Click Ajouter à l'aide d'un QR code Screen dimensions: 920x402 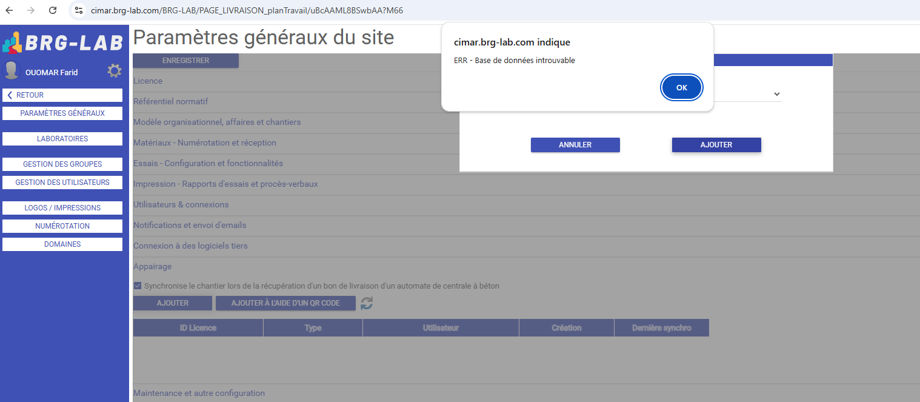click(x=285, y=303)
